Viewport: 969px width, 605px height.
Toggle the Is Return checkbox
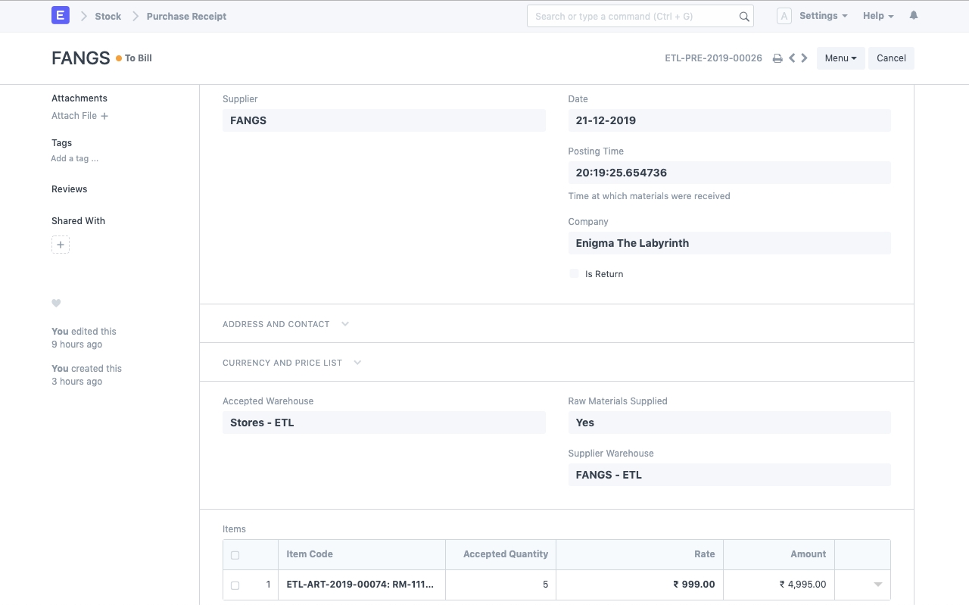pyautogui.click(x=574, y=274)
